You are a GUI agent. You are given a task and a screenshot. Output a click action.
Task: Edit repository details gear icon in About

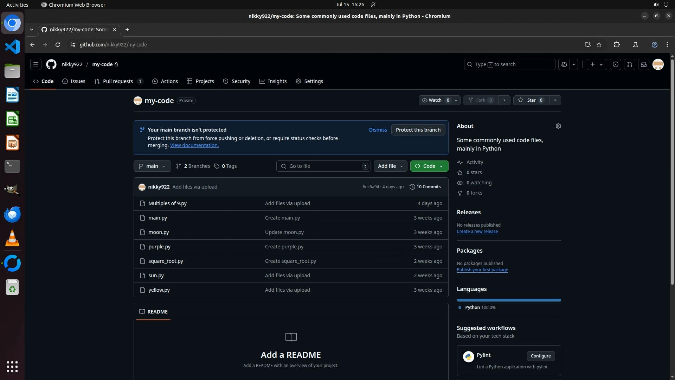558,126
